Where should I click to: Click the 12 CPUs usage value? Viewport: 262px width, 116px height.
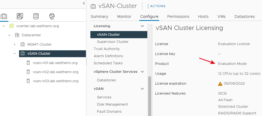tap(239, 73)
